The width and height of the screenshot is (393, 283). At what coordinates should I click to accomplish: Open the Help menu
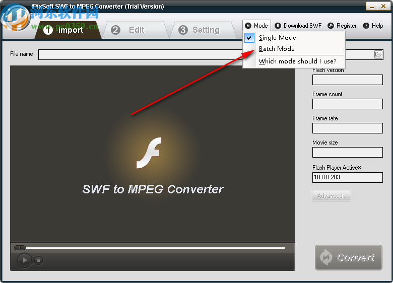pos(373,26)
